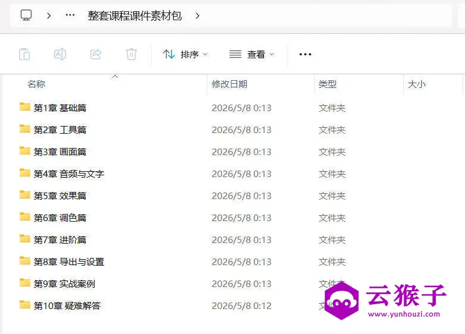
Task: Select the folder name 第6章 调色篇
Action: tap(60, 218)
